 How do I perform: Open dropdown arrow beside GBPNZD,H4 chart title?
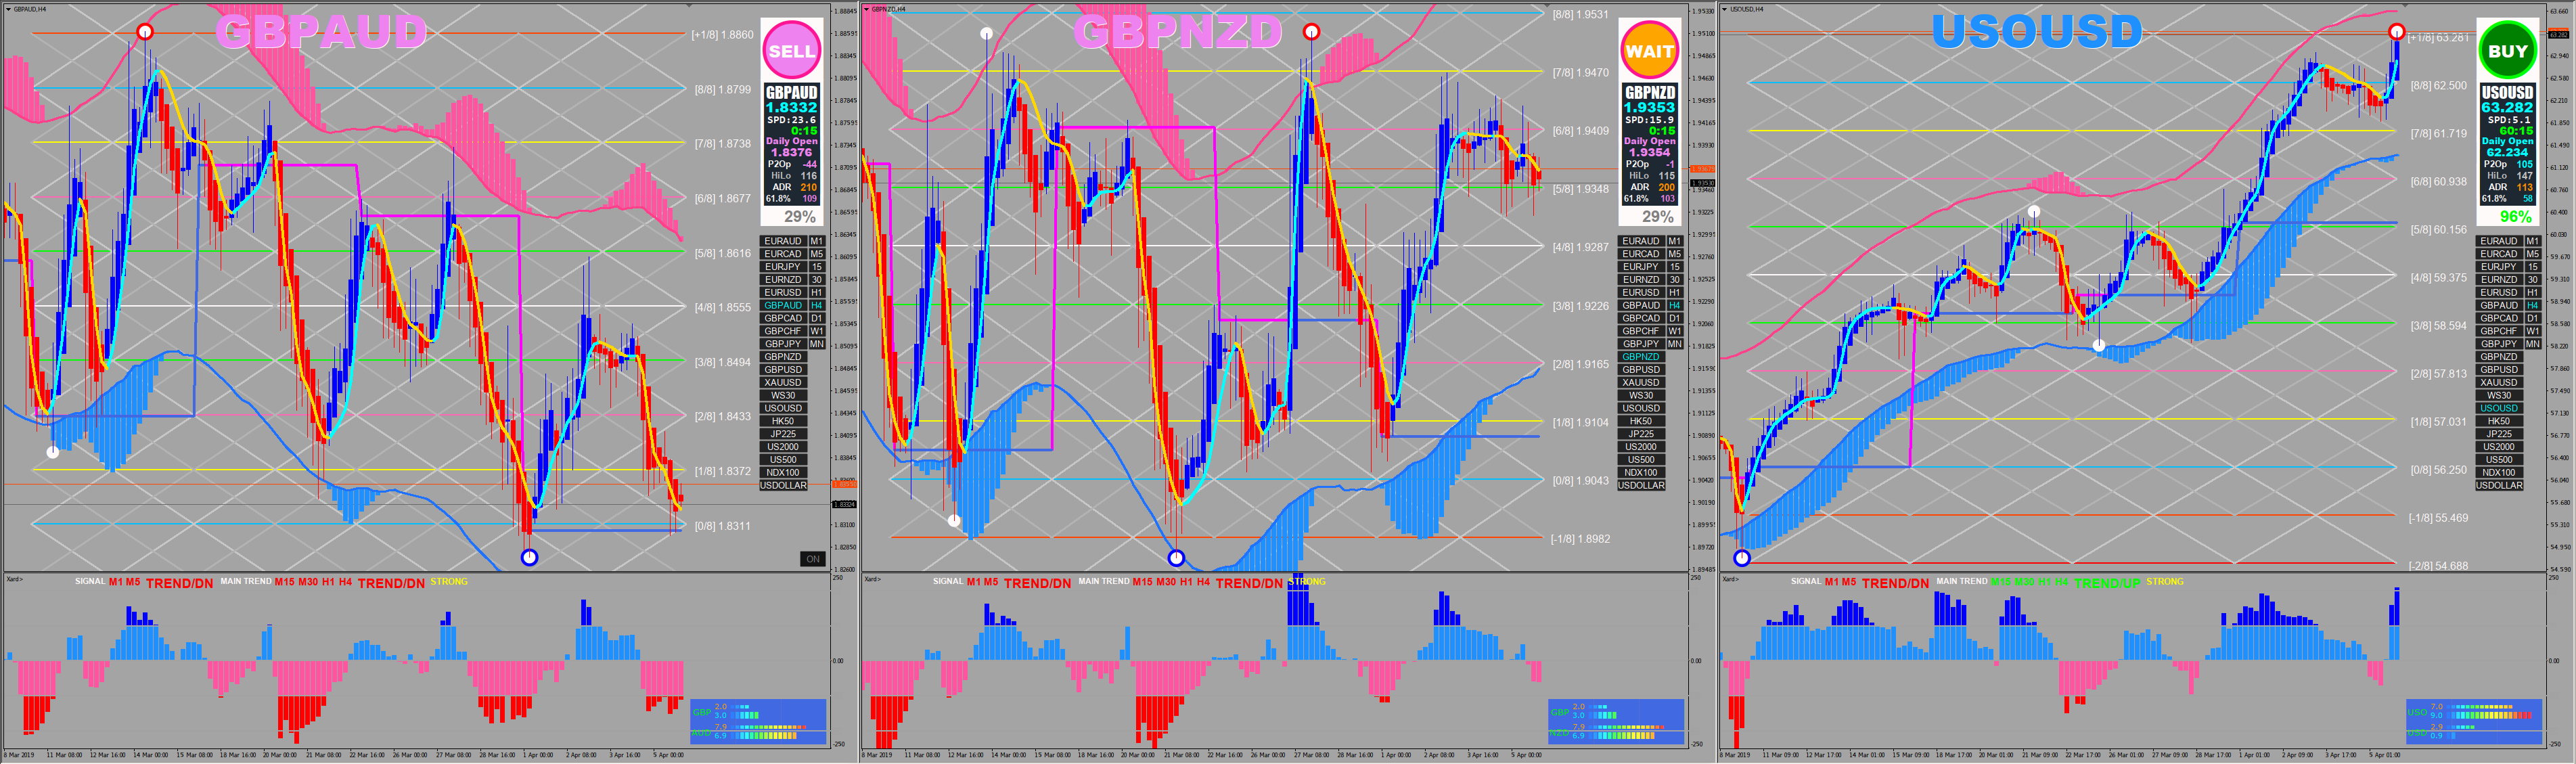[866, 9]
